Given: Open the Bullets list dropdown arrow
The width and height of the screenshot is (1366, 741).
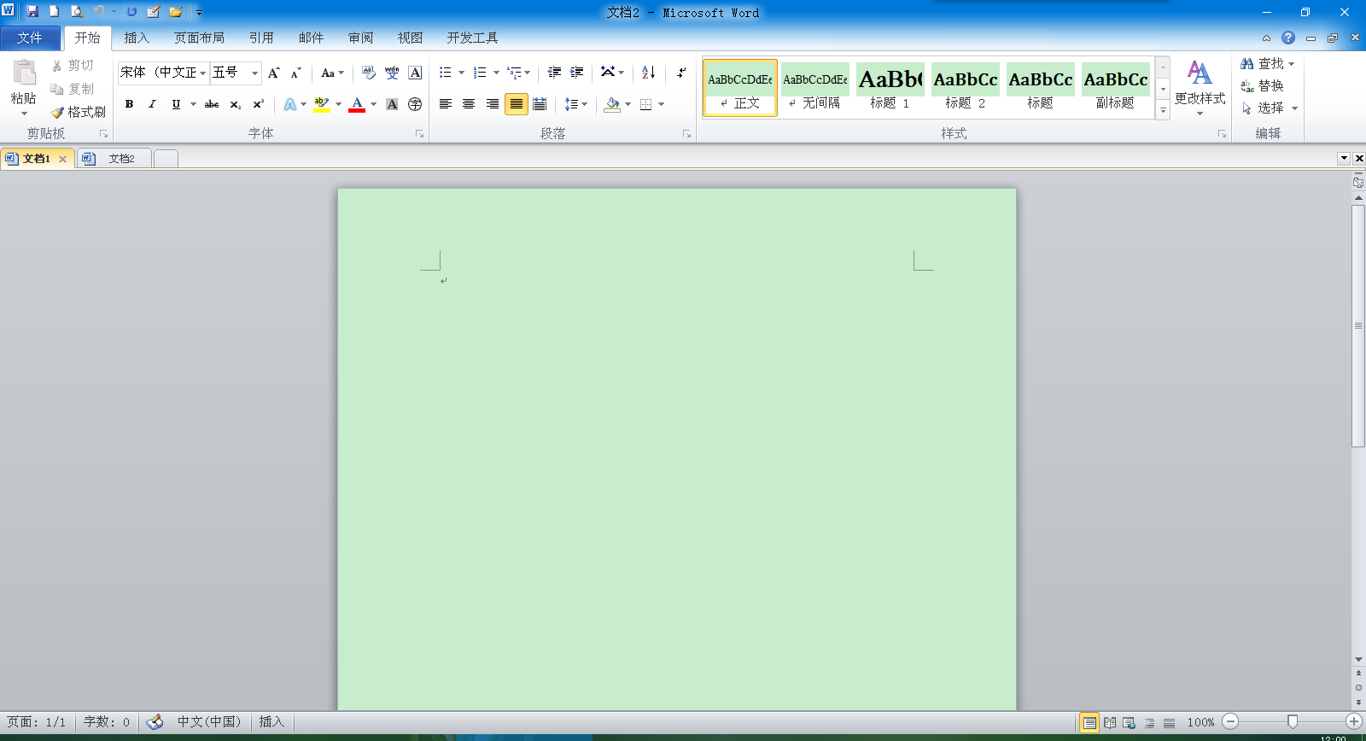Looking at the screenshot, I should coord(461,73).
